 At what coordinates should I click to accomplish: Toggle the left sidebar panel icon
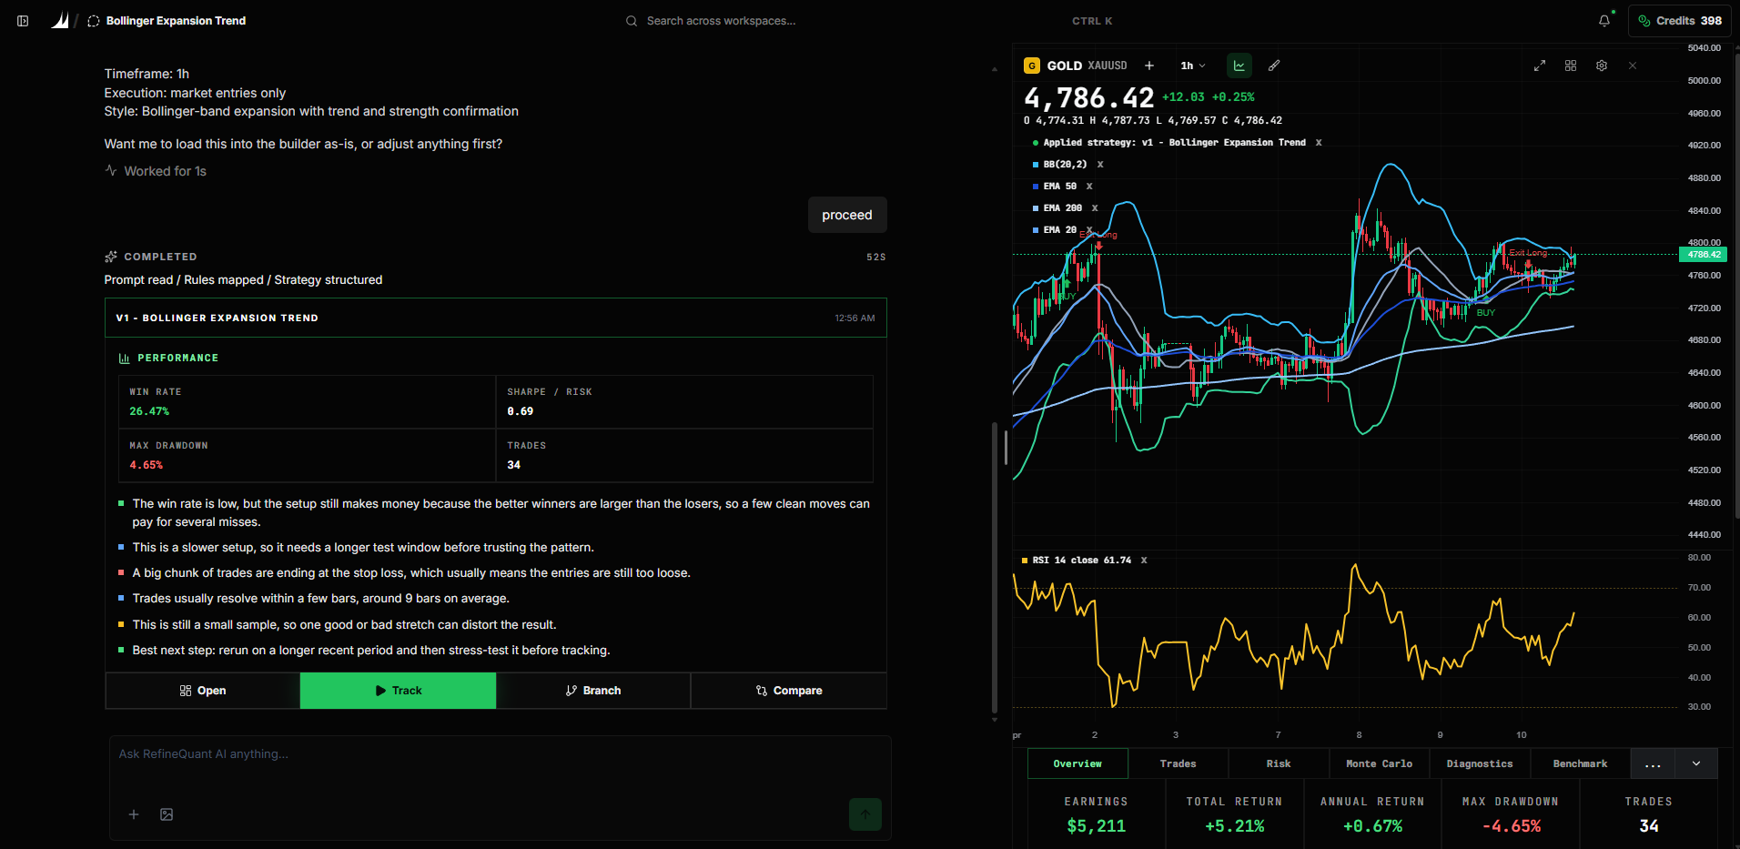point(23,21)
